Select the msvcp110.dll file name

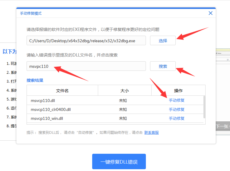[43, 101]
